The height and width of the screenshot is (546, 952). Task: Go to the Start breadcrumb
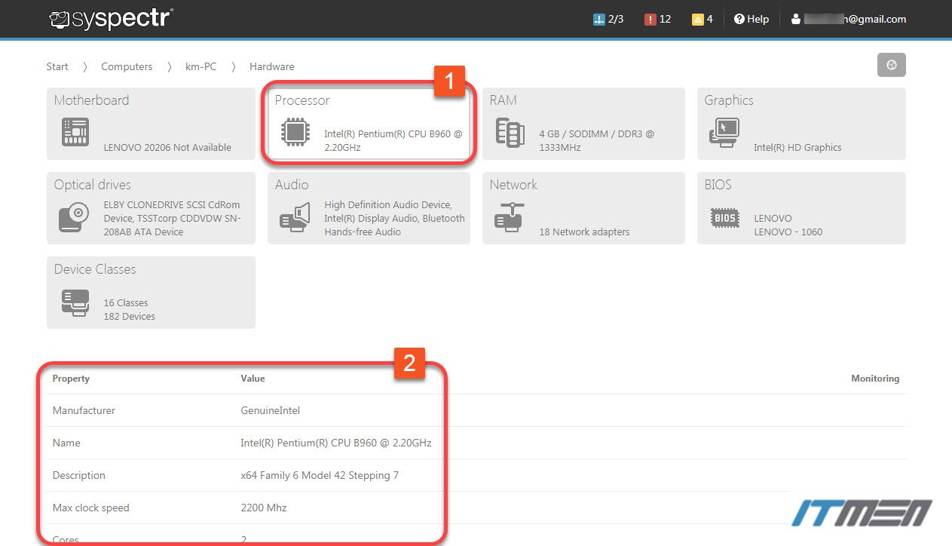(57, 66)
